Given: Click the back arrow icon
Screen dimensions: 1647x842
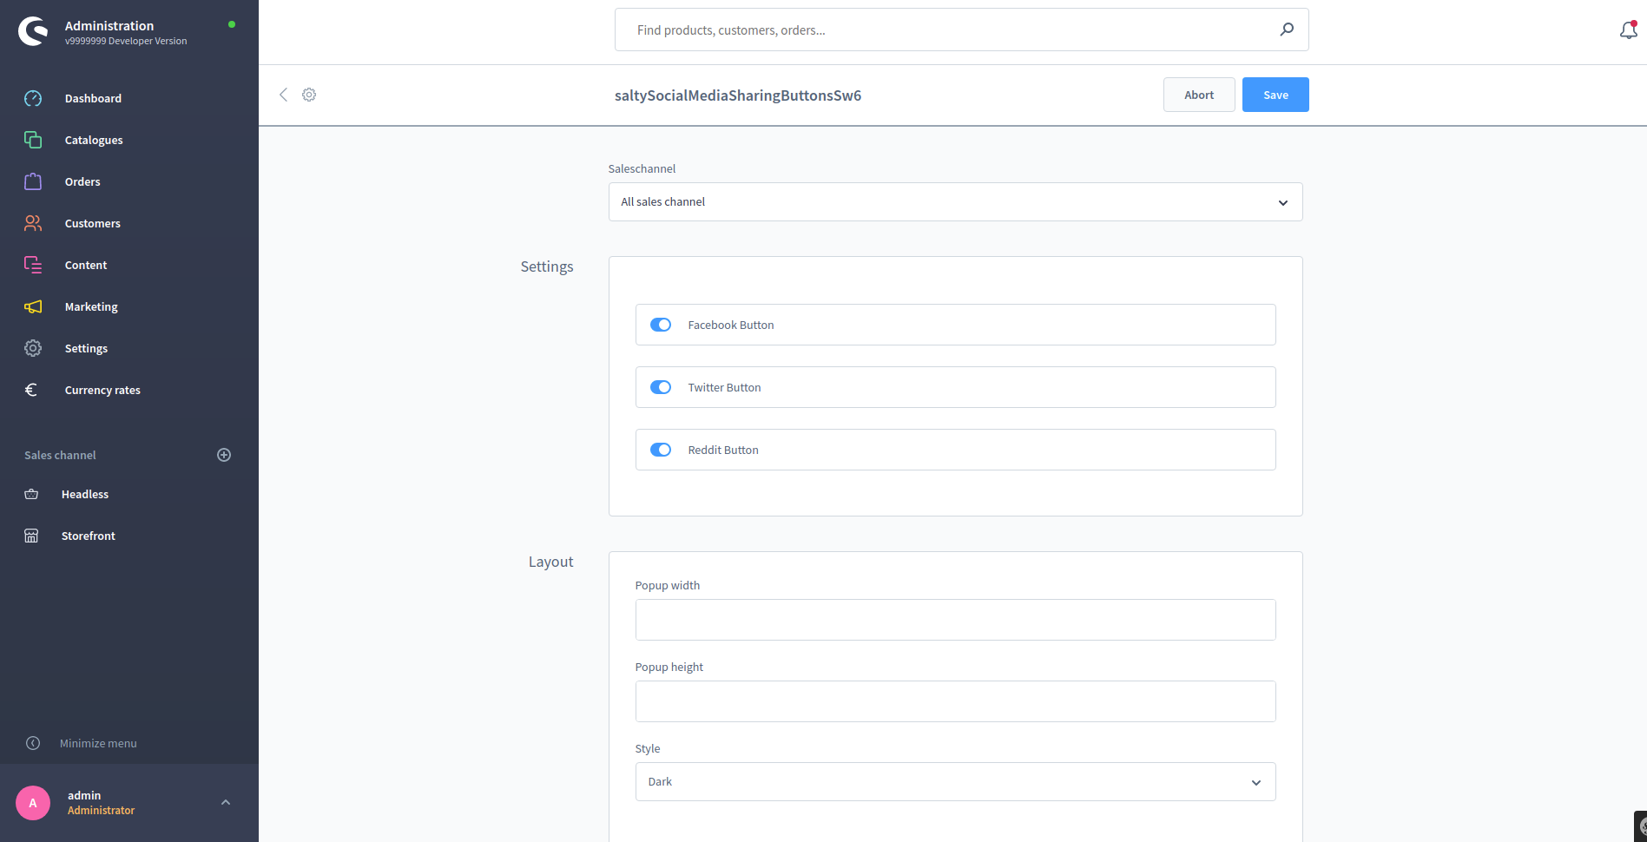Looking at the screenshot, I should coord(283,95).
